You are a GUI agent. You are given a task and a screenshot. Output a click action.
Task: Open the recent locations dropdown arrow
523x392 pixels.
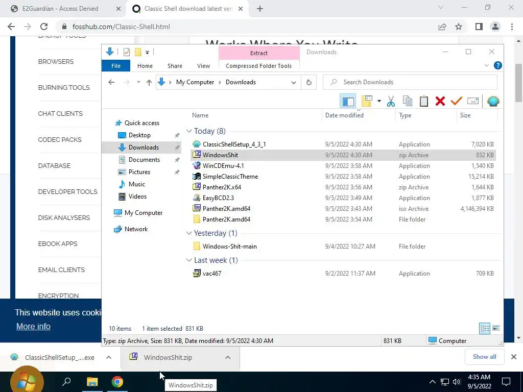point(138,82)
